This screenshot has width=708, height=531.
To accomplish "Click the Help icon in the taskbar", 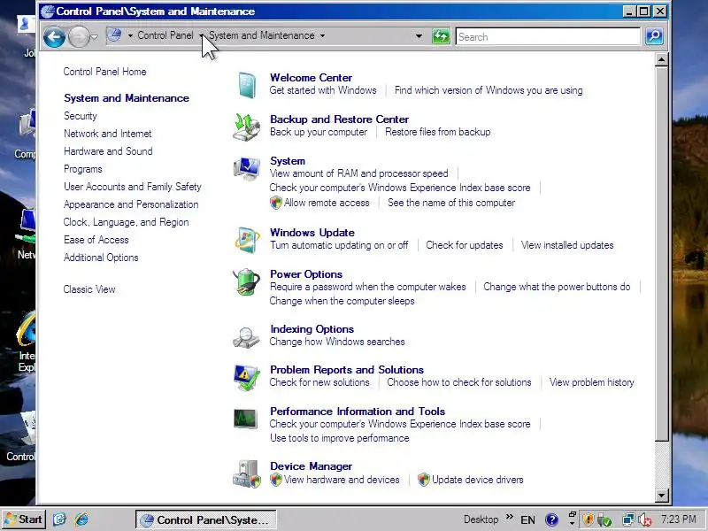I will [551, 519].
